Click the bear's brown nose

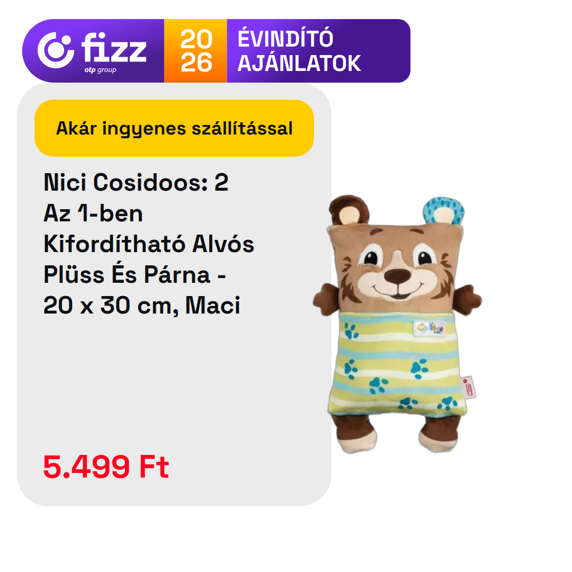(x=397, y=276)
